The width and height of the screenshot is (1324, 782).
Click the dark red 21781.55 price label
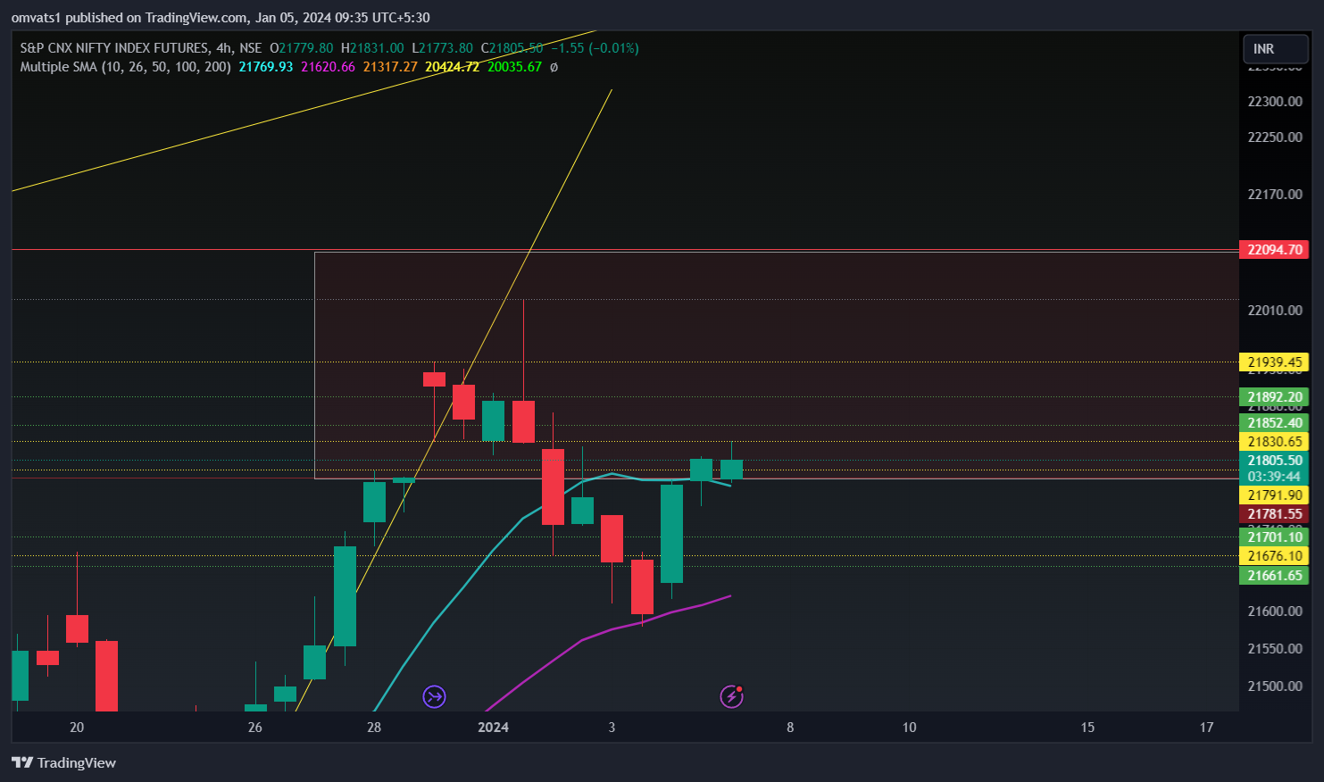pos(1274,514)
